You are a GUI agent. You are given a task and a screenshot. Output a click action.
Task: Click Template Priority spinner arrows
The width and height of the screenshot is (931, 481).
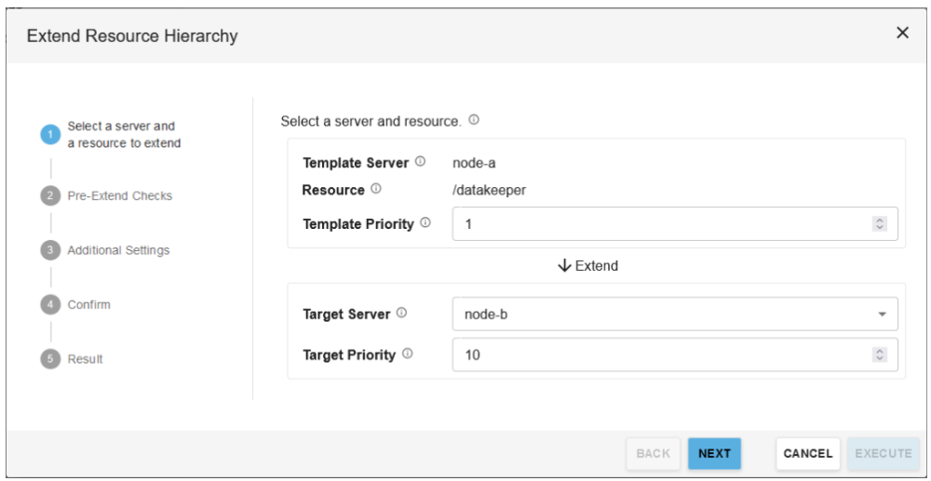click(880, 224)
